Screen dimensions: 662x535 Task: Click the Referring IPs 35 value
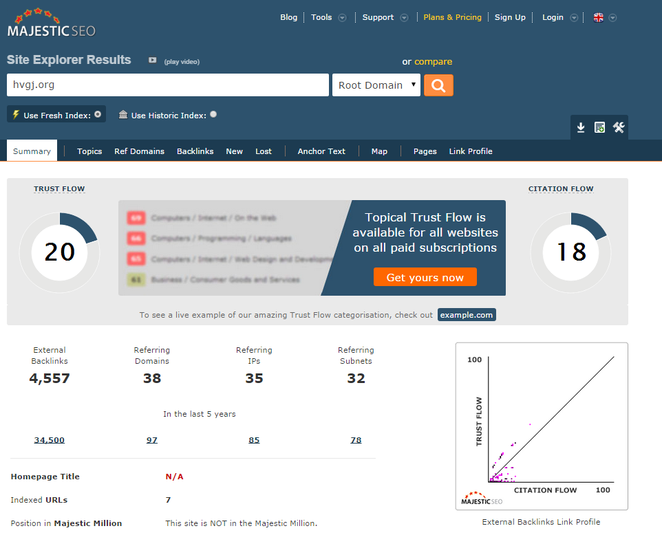click(x=254, y=378)
